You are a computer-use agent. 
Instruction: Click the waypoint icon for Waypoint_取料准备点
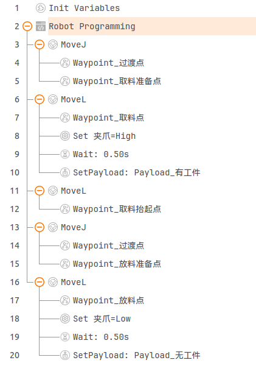pos(65,81)
